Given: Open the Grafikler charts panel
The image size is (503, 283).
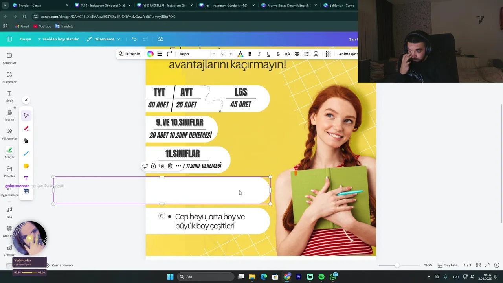Looking at the screenshot, I should click(9, 250).
